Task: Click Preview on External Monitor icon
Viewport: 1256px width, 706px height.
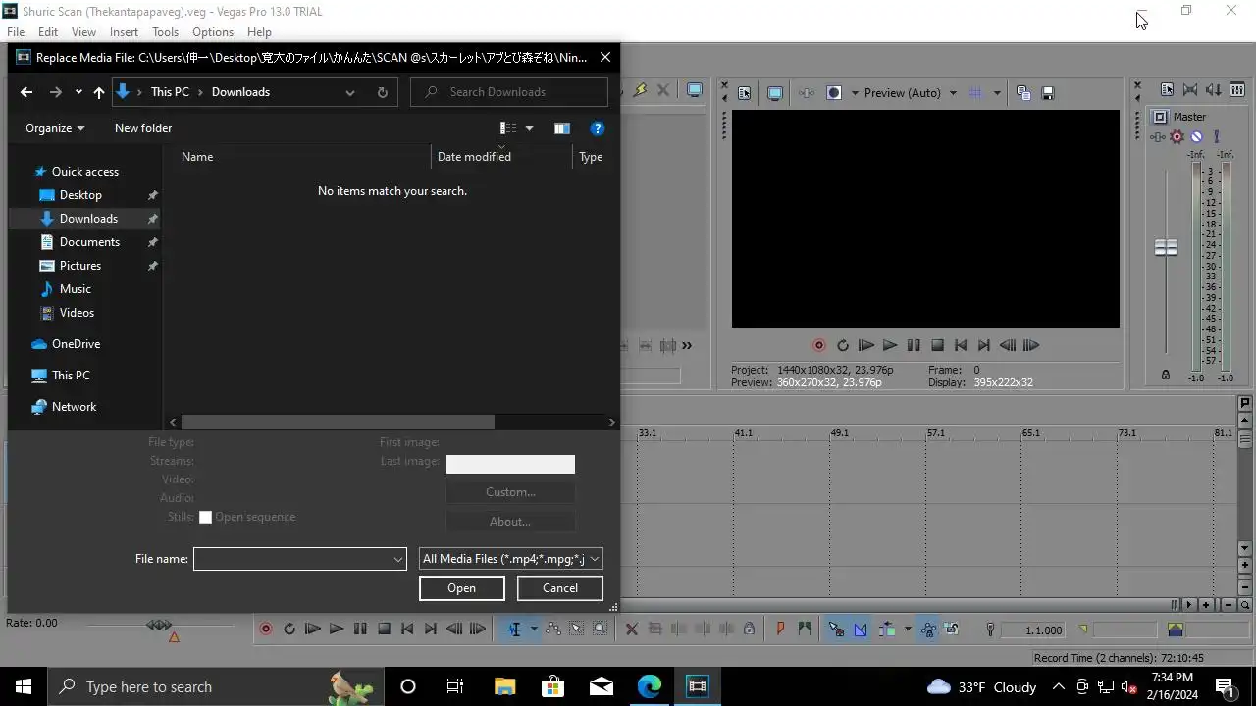Action: pyautogui.click(x=775, y=93)
